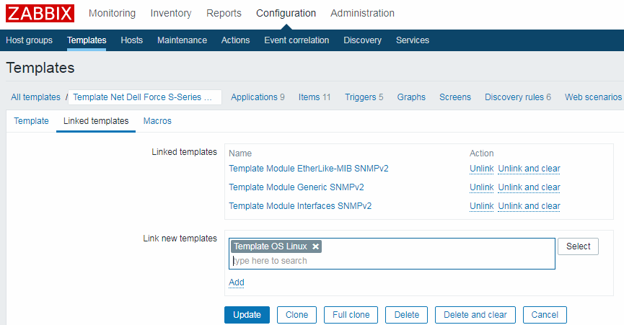Viewport: 624px width, 325px height.
Task: Unlink and clear EtherLike-MIB SNMPv2 template
Action: 529,169
